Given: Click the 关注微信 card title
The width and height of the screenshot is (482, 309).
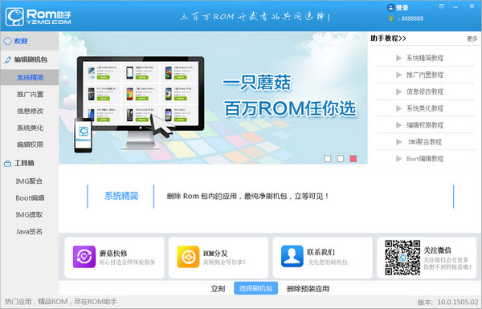Looking at the screenshot, I should tap(437, 250).
